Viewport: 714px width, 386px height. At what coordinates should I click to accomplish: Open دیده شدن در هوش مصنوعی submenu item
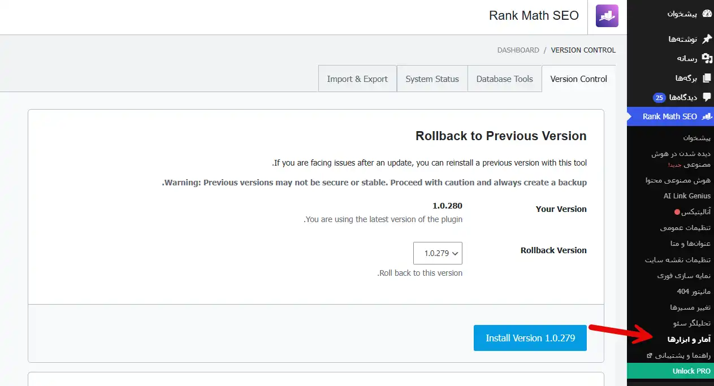(x=681, y=159)
